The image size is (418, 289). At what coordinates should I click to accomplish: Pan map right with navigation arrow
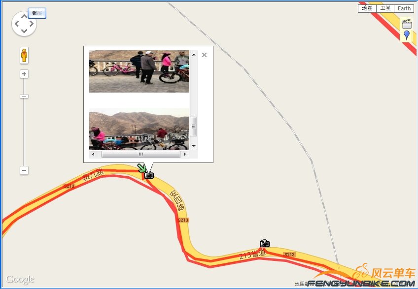pos(32,24)
